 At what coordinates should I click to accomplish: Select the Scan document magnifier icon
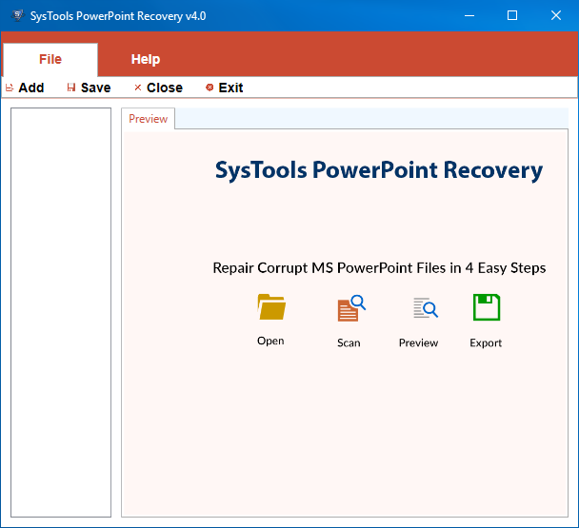point(350,309)
